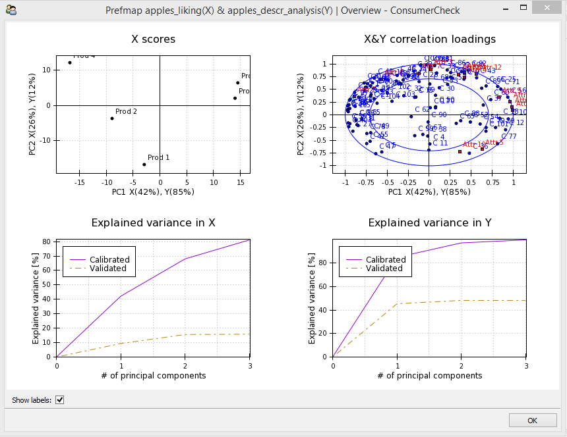Toggle the Show labels checkbox
567x437 pixels.
[59, 400]
